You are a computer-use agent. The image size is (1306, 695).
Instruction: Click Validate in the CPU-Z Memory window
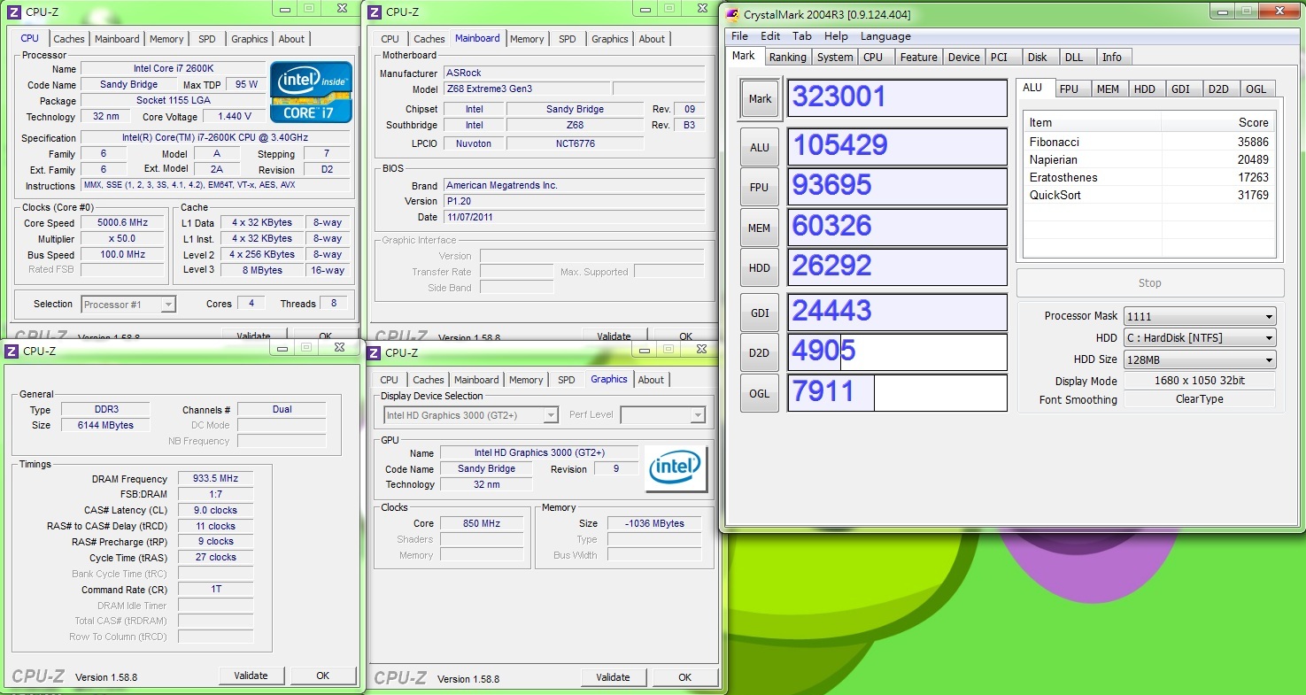point(251,676)
